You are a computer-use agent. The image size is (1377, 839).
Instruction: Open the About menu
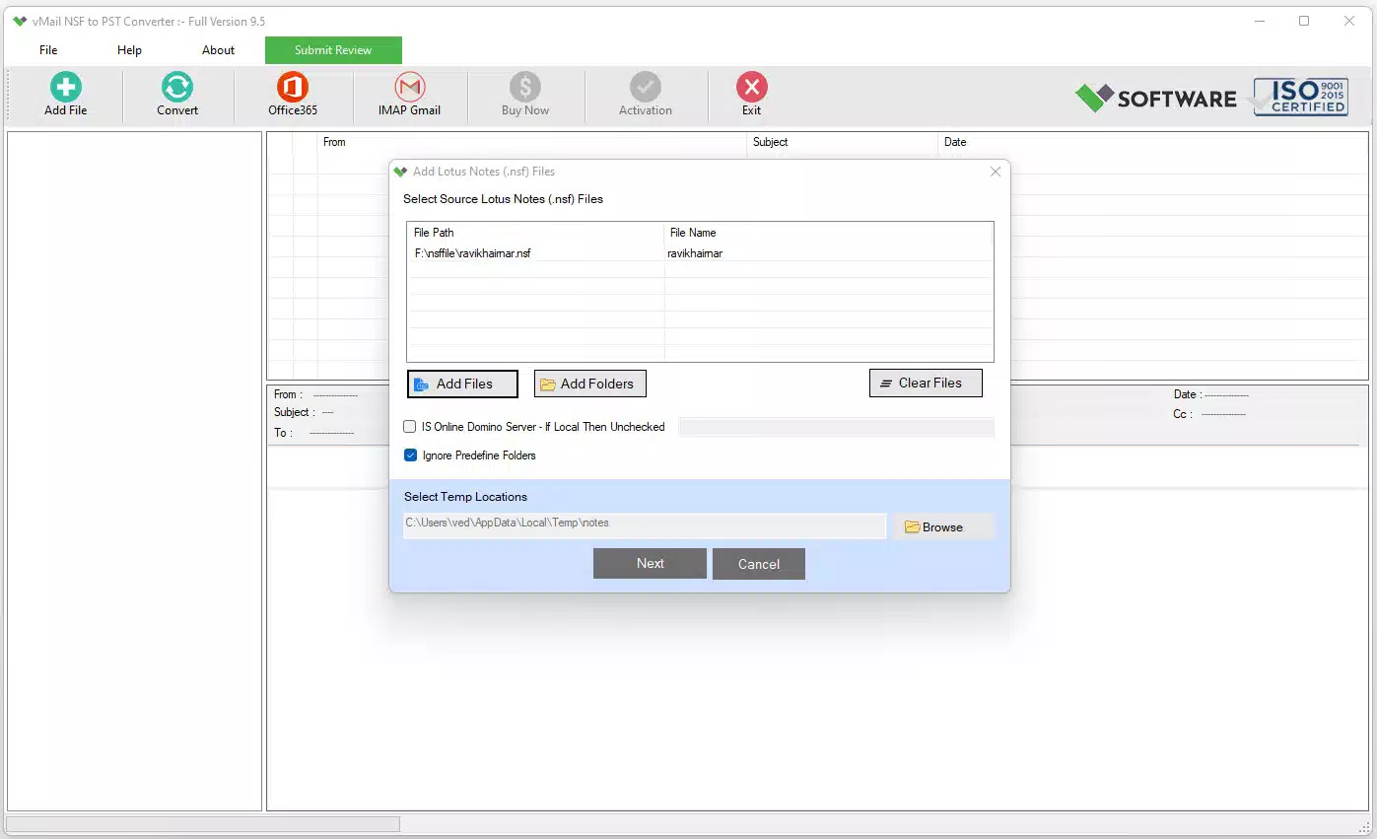tap(218, 50)
